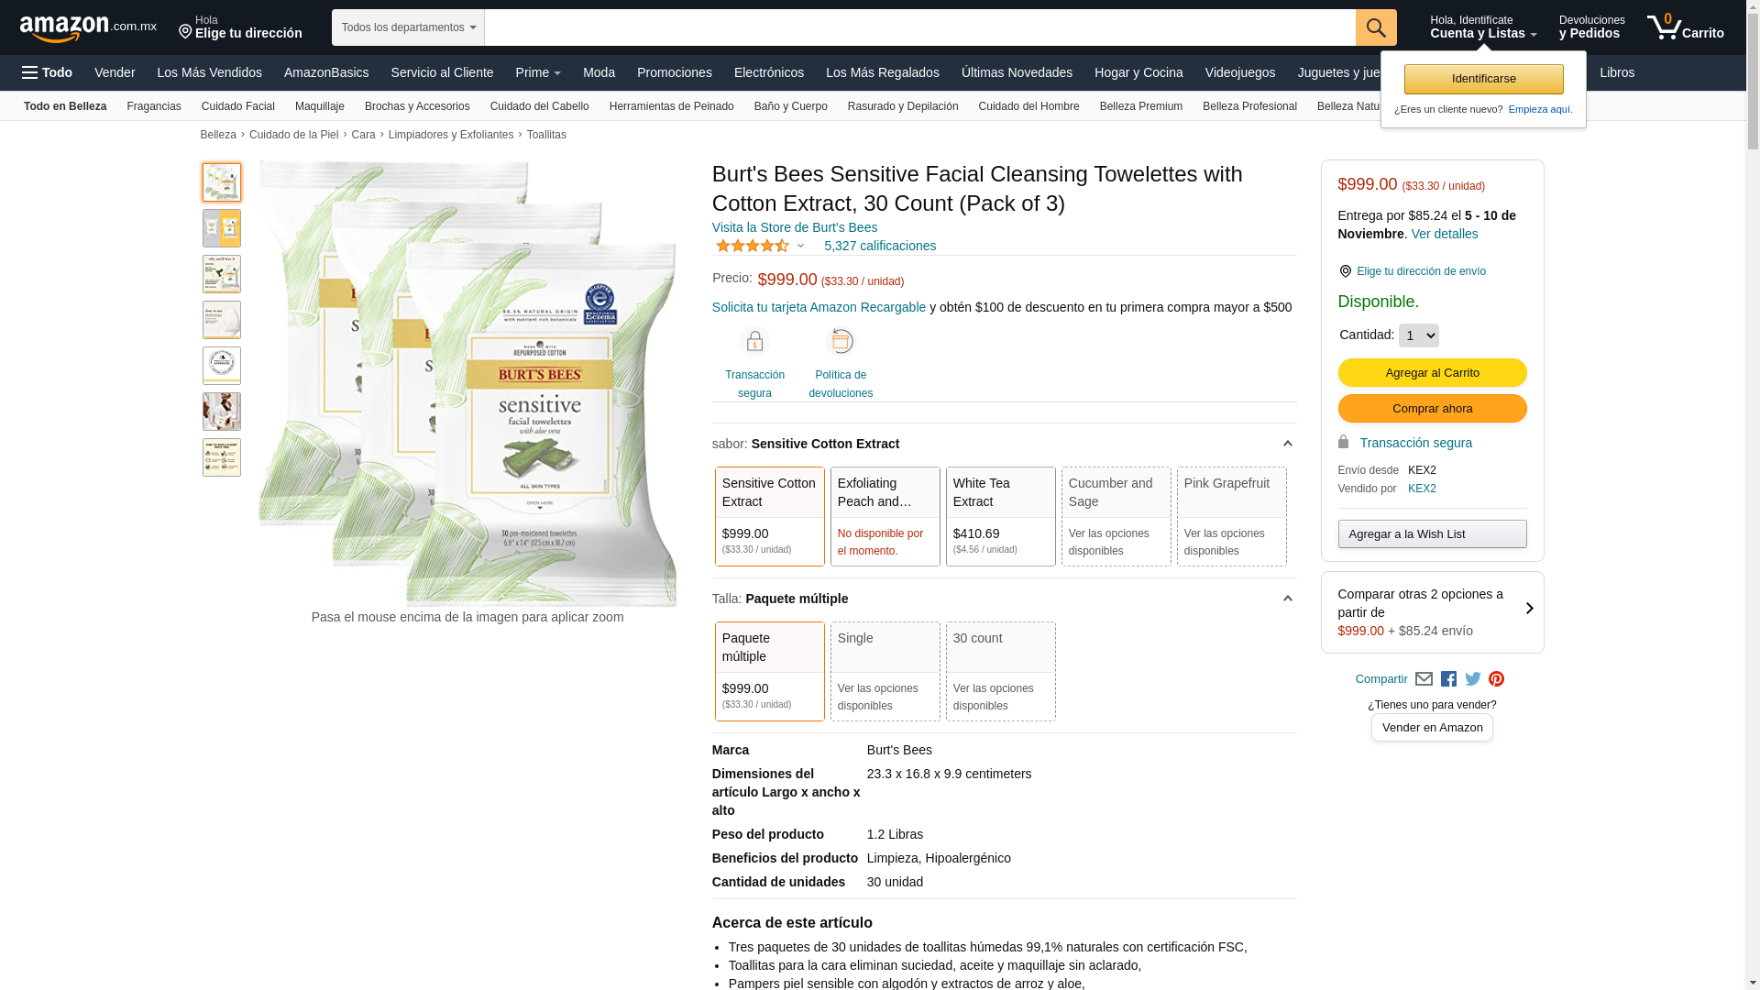Open Promociones in navigation bar
This screenshot has width=1760, height=990.
[x=674, y=72]
